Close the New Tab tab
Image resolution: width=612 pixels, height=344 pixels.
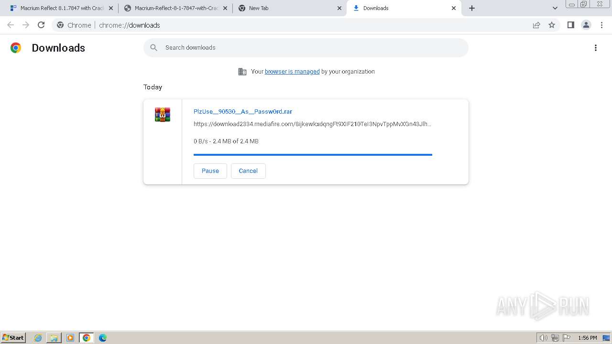click(x=339, y=8)
